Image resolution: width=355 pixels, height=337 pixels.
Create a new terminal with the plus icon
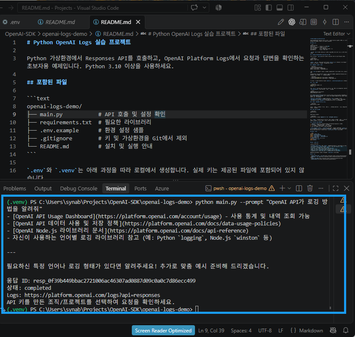pos(282,188)
